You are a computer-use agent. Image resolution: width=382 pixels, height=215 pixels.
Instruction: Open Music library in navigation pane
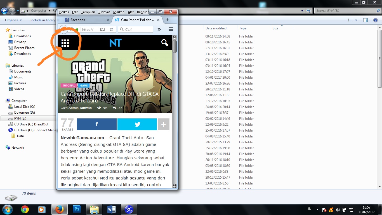tap(19, 77)
